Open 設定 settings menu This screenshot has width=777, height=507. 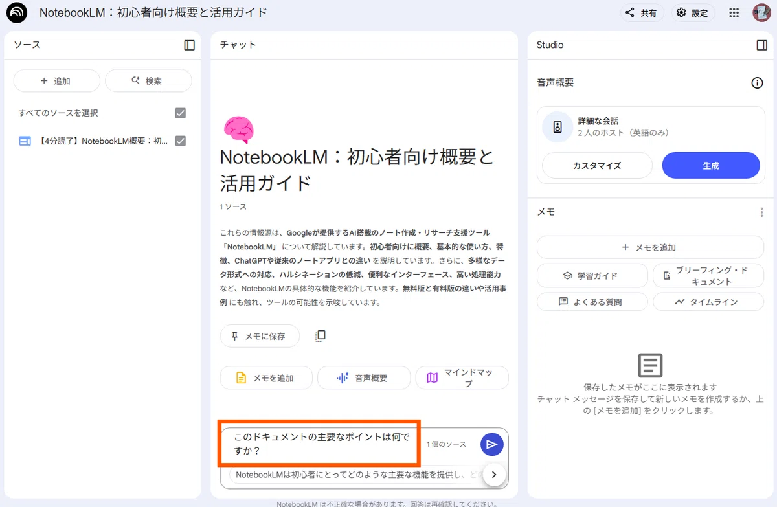[692, 13]
